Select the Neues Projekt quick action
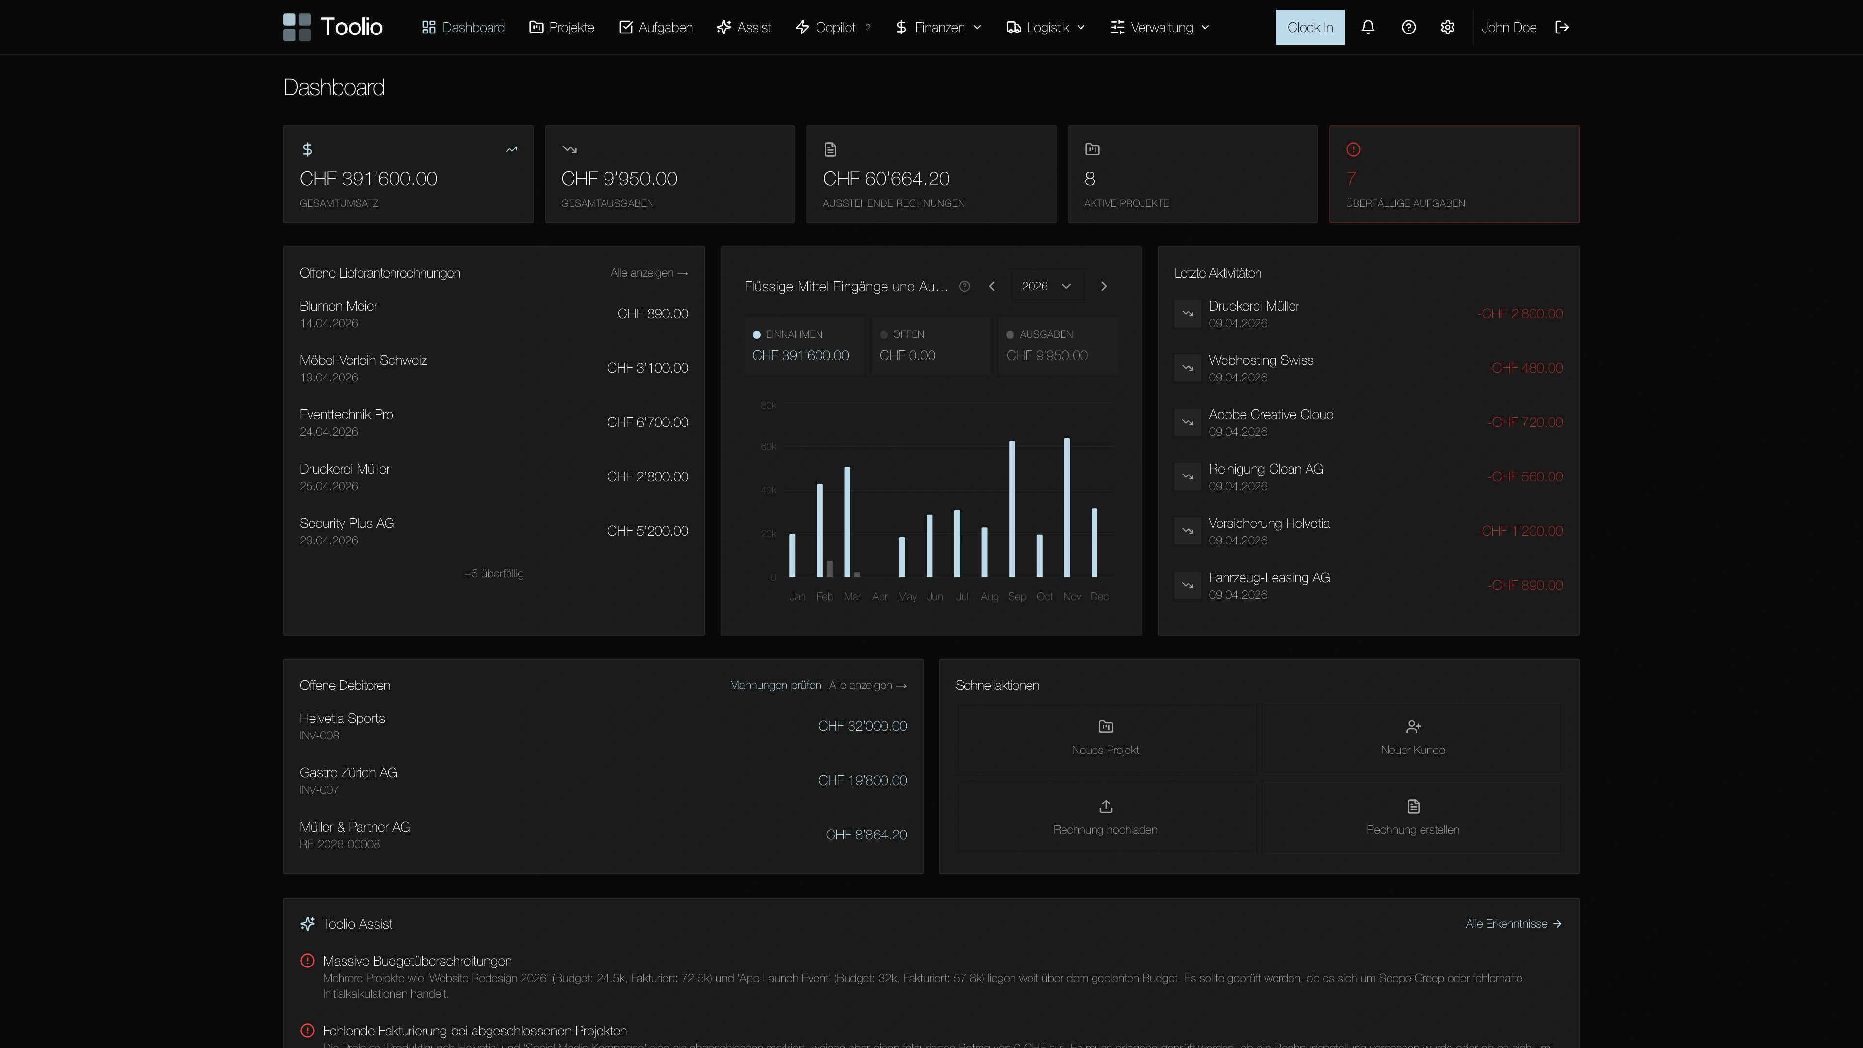This screenshot has width=1863, height=1048. tap(1105, 737)
